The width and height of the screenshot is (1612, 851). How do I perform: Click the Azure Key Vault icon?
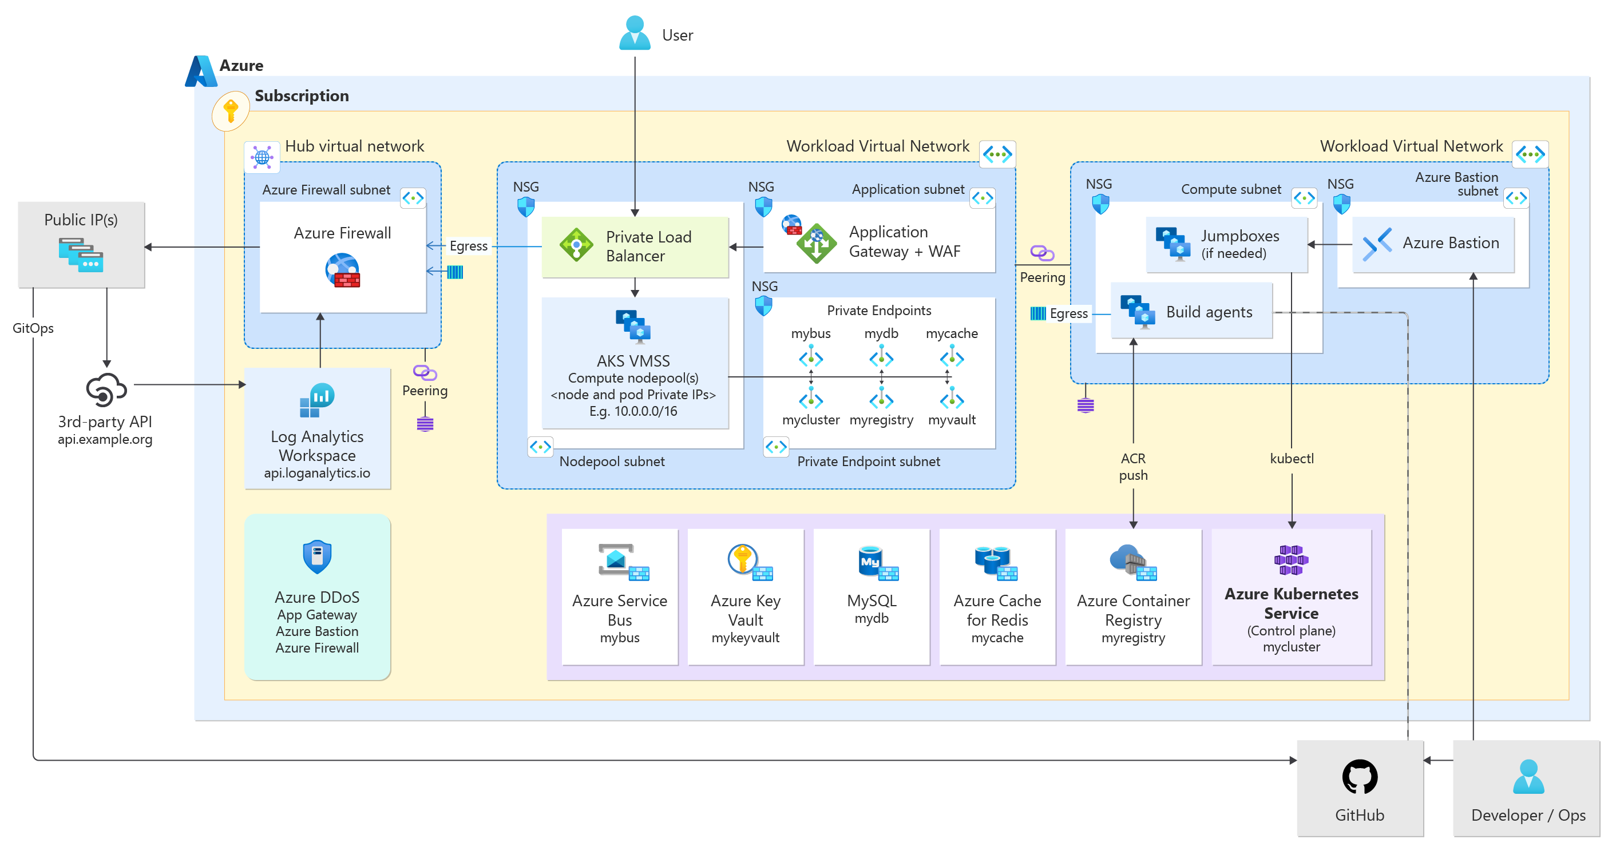point(748,561)
